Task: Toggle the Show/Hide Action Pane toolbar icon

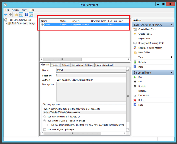Action: (31, 15)
